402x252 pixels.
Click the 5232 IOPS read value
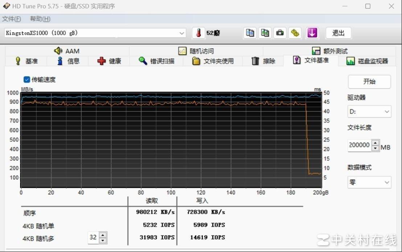[x=159, y=225]
